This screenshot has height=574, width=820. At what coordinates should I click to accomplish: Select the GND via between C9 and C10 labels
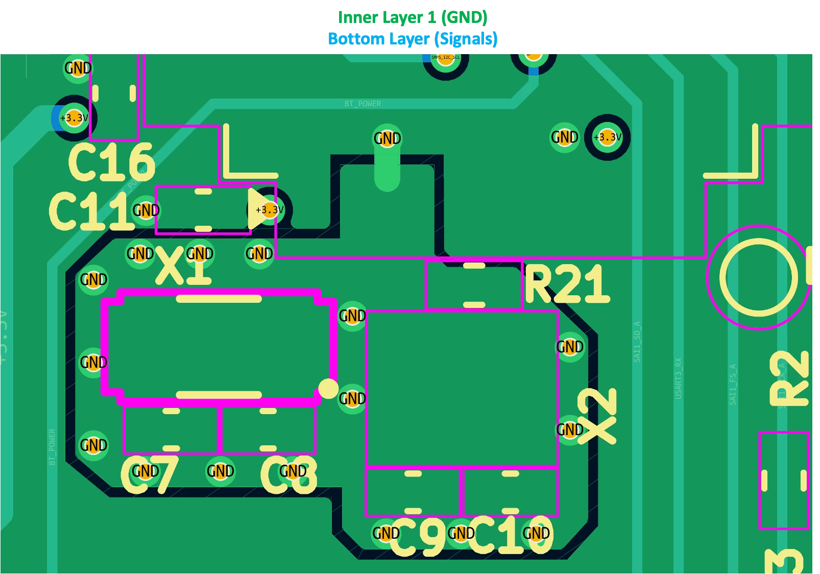(461, 534)
